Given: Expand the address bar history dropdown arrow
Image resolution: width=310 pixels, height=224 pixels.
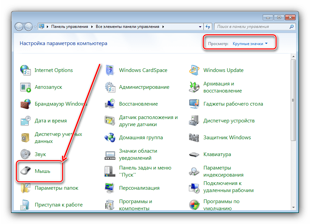Looking at the screenshot, I should 200,27.
